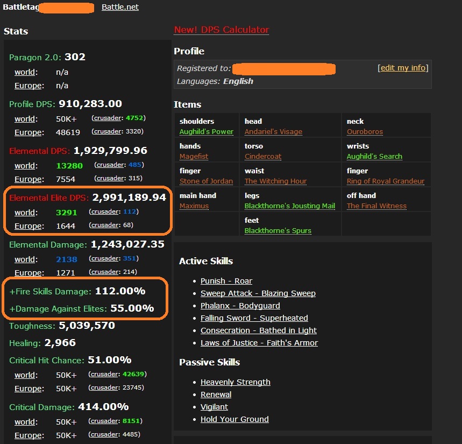Select the +Fire Skills Damage 112.00% value

[120, 291]
